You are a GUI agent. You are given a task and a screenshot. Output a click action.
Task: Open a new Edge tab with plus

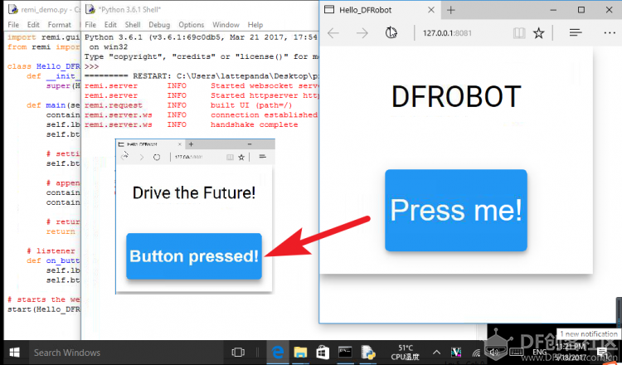click(450, 10)
